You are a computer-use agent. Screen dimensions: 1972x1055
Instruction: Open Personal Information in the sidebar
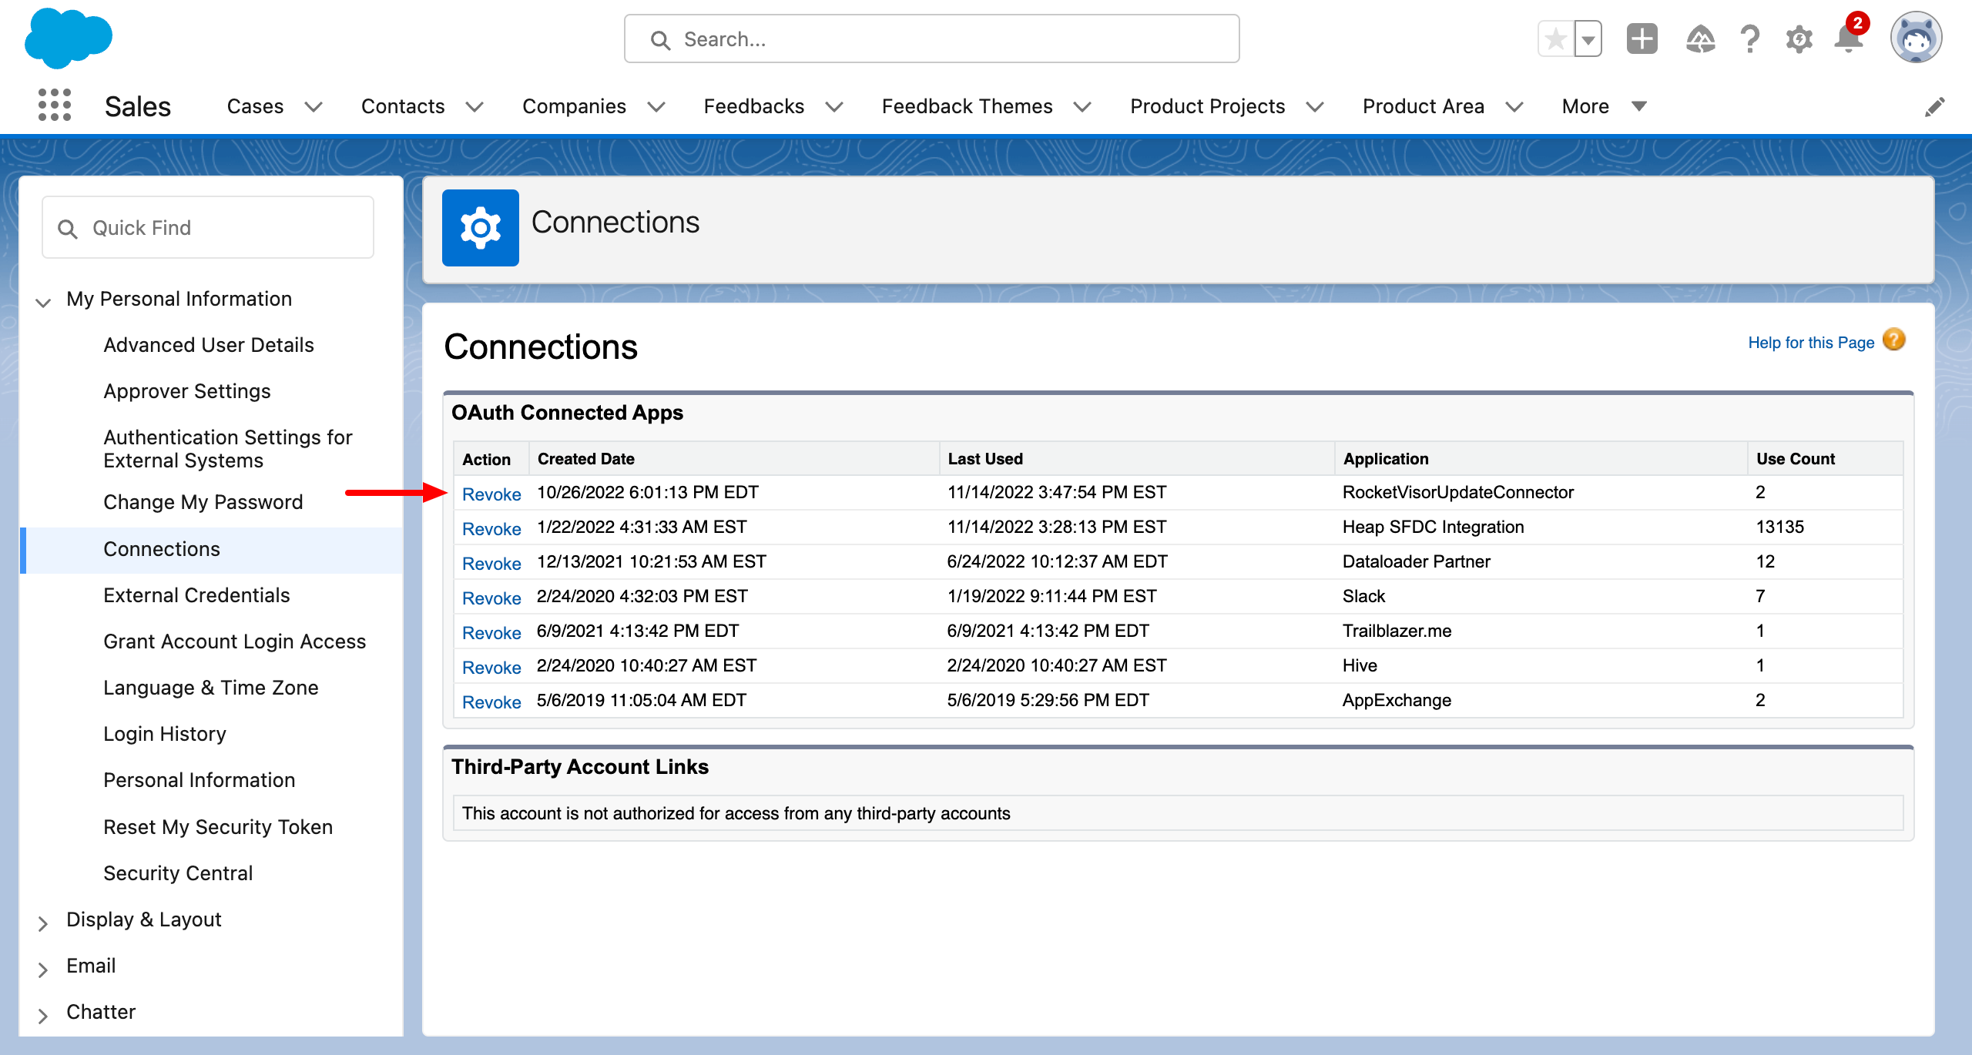[199, 780]
